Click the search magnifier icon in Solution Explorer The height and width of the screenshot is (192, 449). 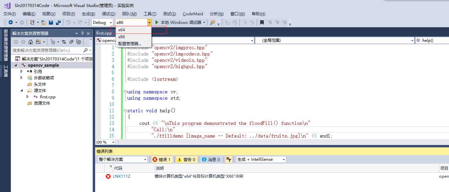(x=86, y=50)
